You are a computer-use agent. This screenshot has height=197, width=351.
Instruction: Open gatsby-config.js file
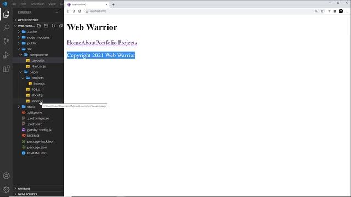coord(38,130)
